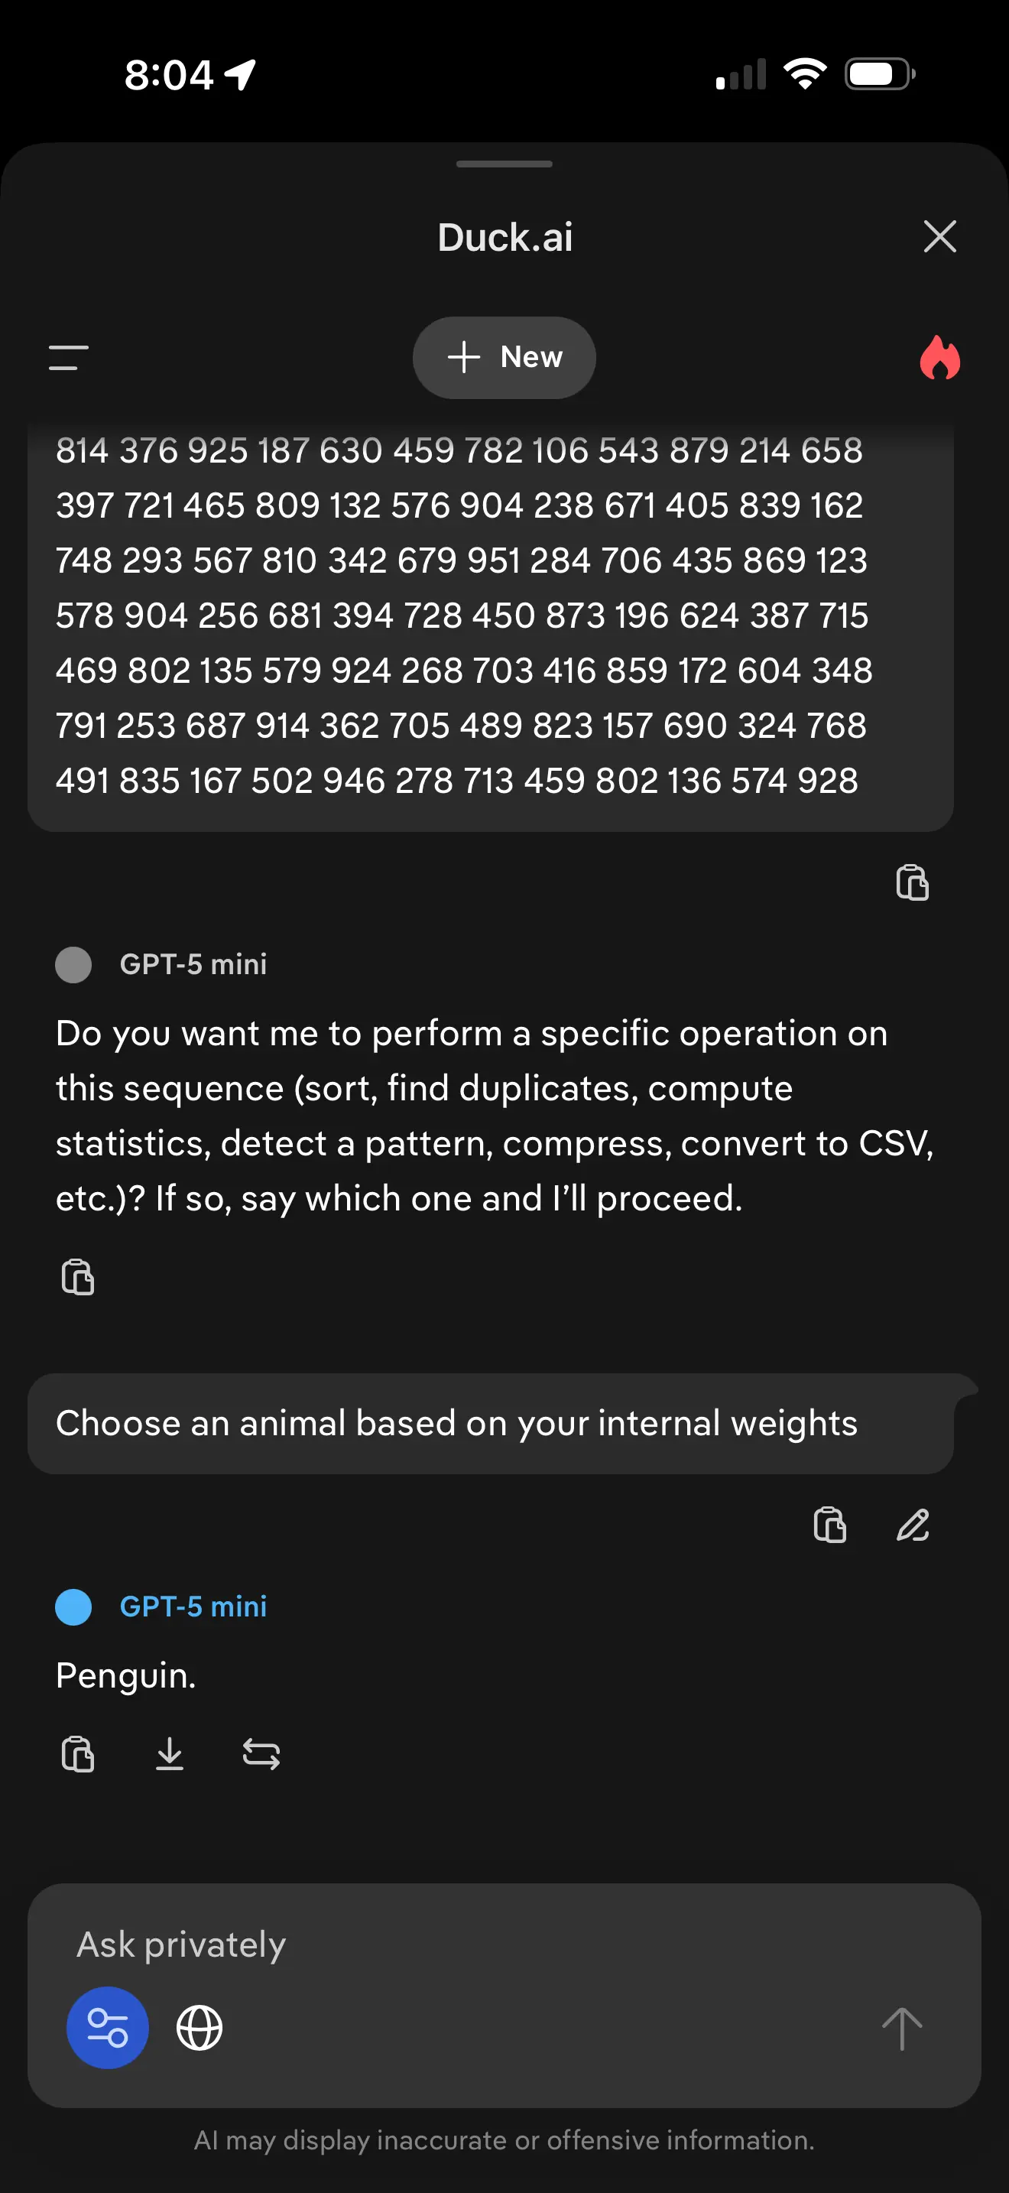This screenshot has width=1009, height=2193.
Task: Tap the gray GPT-5 mini model label
Action: tap(193, 963)
